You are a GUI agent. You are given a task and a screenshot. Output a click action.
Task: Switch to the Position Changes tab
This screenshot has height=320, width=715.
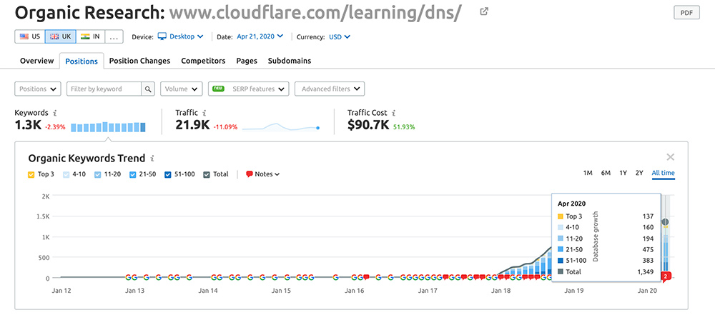point(139,61)
